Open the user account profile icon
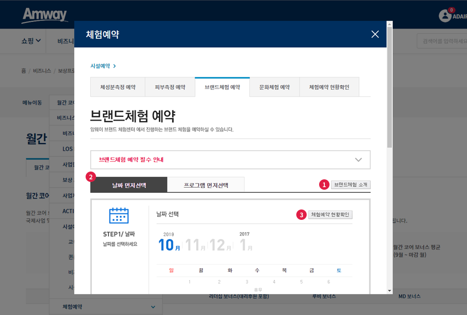This screenshot has width=467, height=315. (445, 16)
